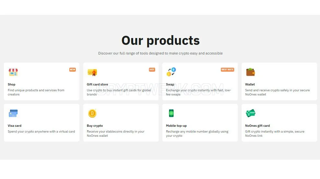Open the Shop product title
320x179 pixels.
pyautogui.click(x=11, y=84)
